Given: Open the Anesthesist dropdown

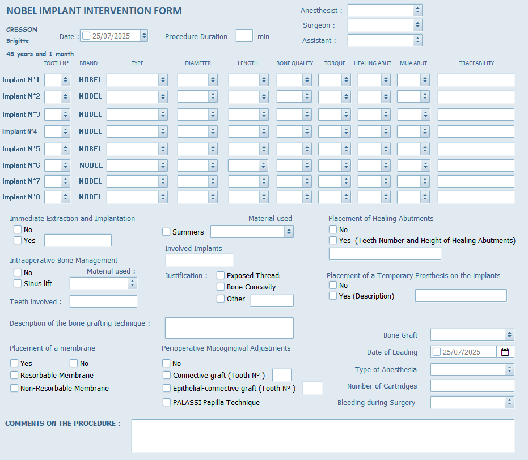Looking at the screenshot, I should (417, 10).
